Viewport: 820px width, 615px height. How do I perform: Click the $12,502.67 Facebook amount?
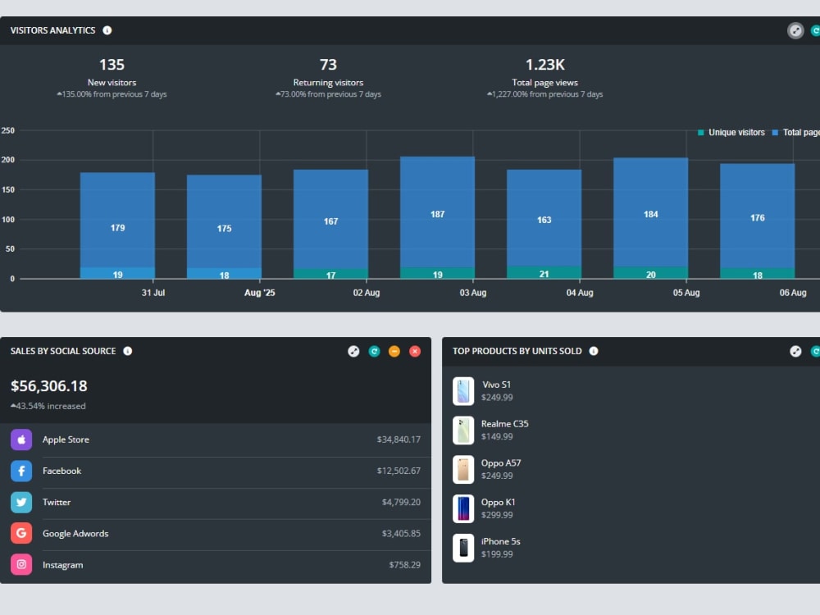399,471
